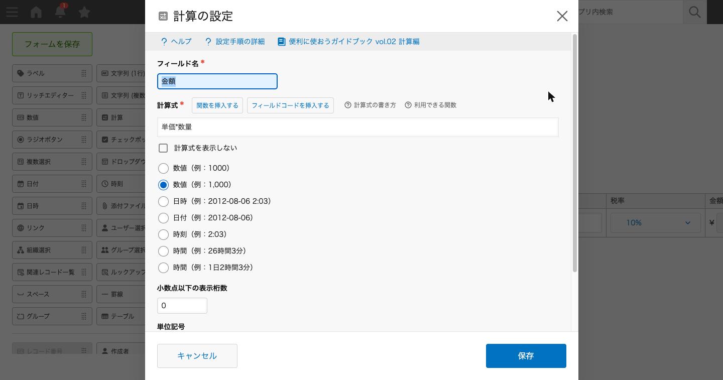Select radio 日付（例：2012-08-06）
The height and width of the screenshot is (380, 723).
(x=163, y=218)
